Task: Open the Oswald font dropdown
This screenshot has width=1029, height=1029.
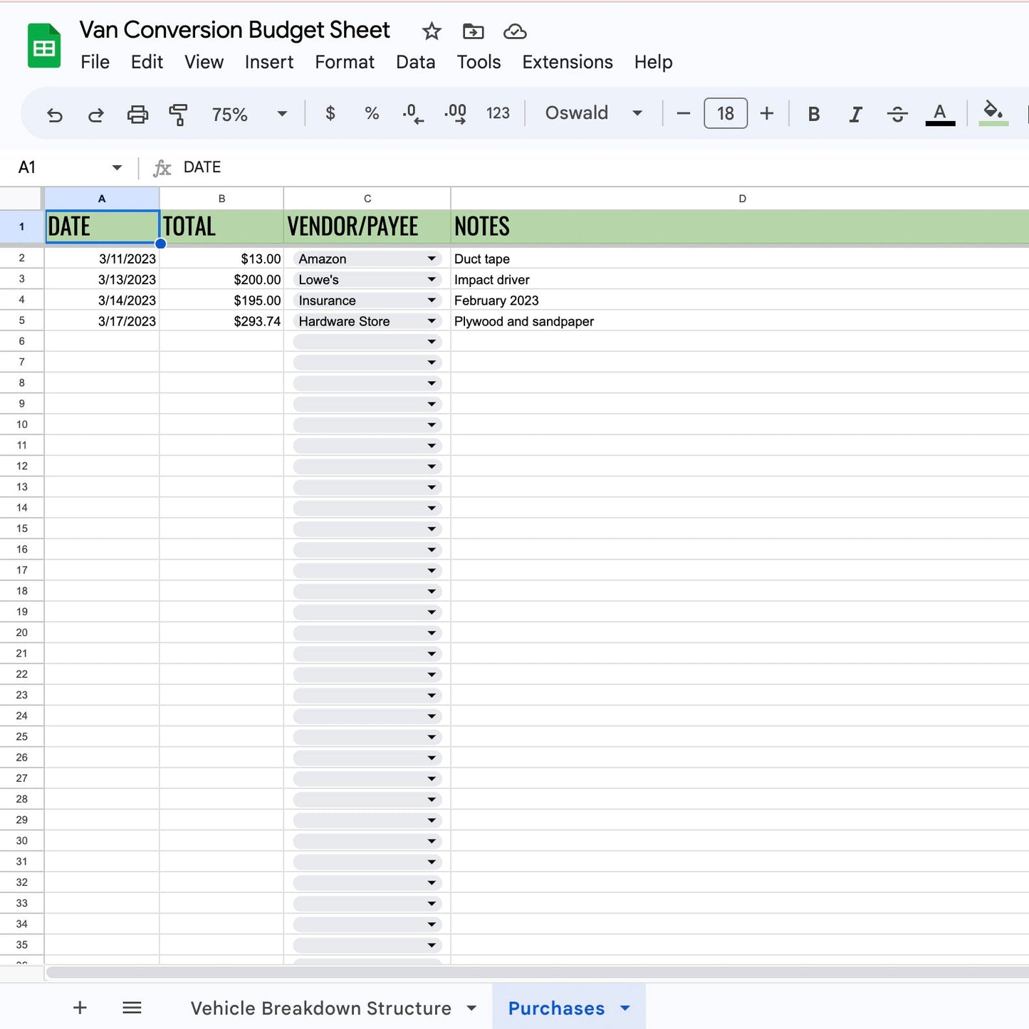Action: tap(593, 113)
